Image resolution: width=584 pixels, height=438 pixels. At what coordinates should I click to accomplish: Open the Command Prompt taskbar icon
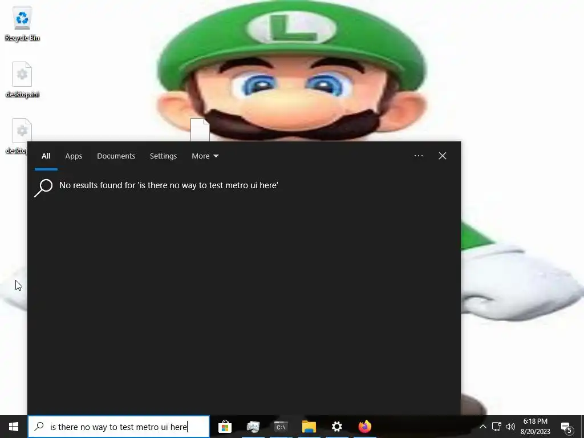click(x=281, y=427)
